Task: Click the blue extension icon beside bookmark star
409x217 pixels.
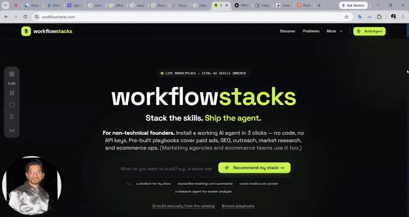Action: [x=360, y=17]
